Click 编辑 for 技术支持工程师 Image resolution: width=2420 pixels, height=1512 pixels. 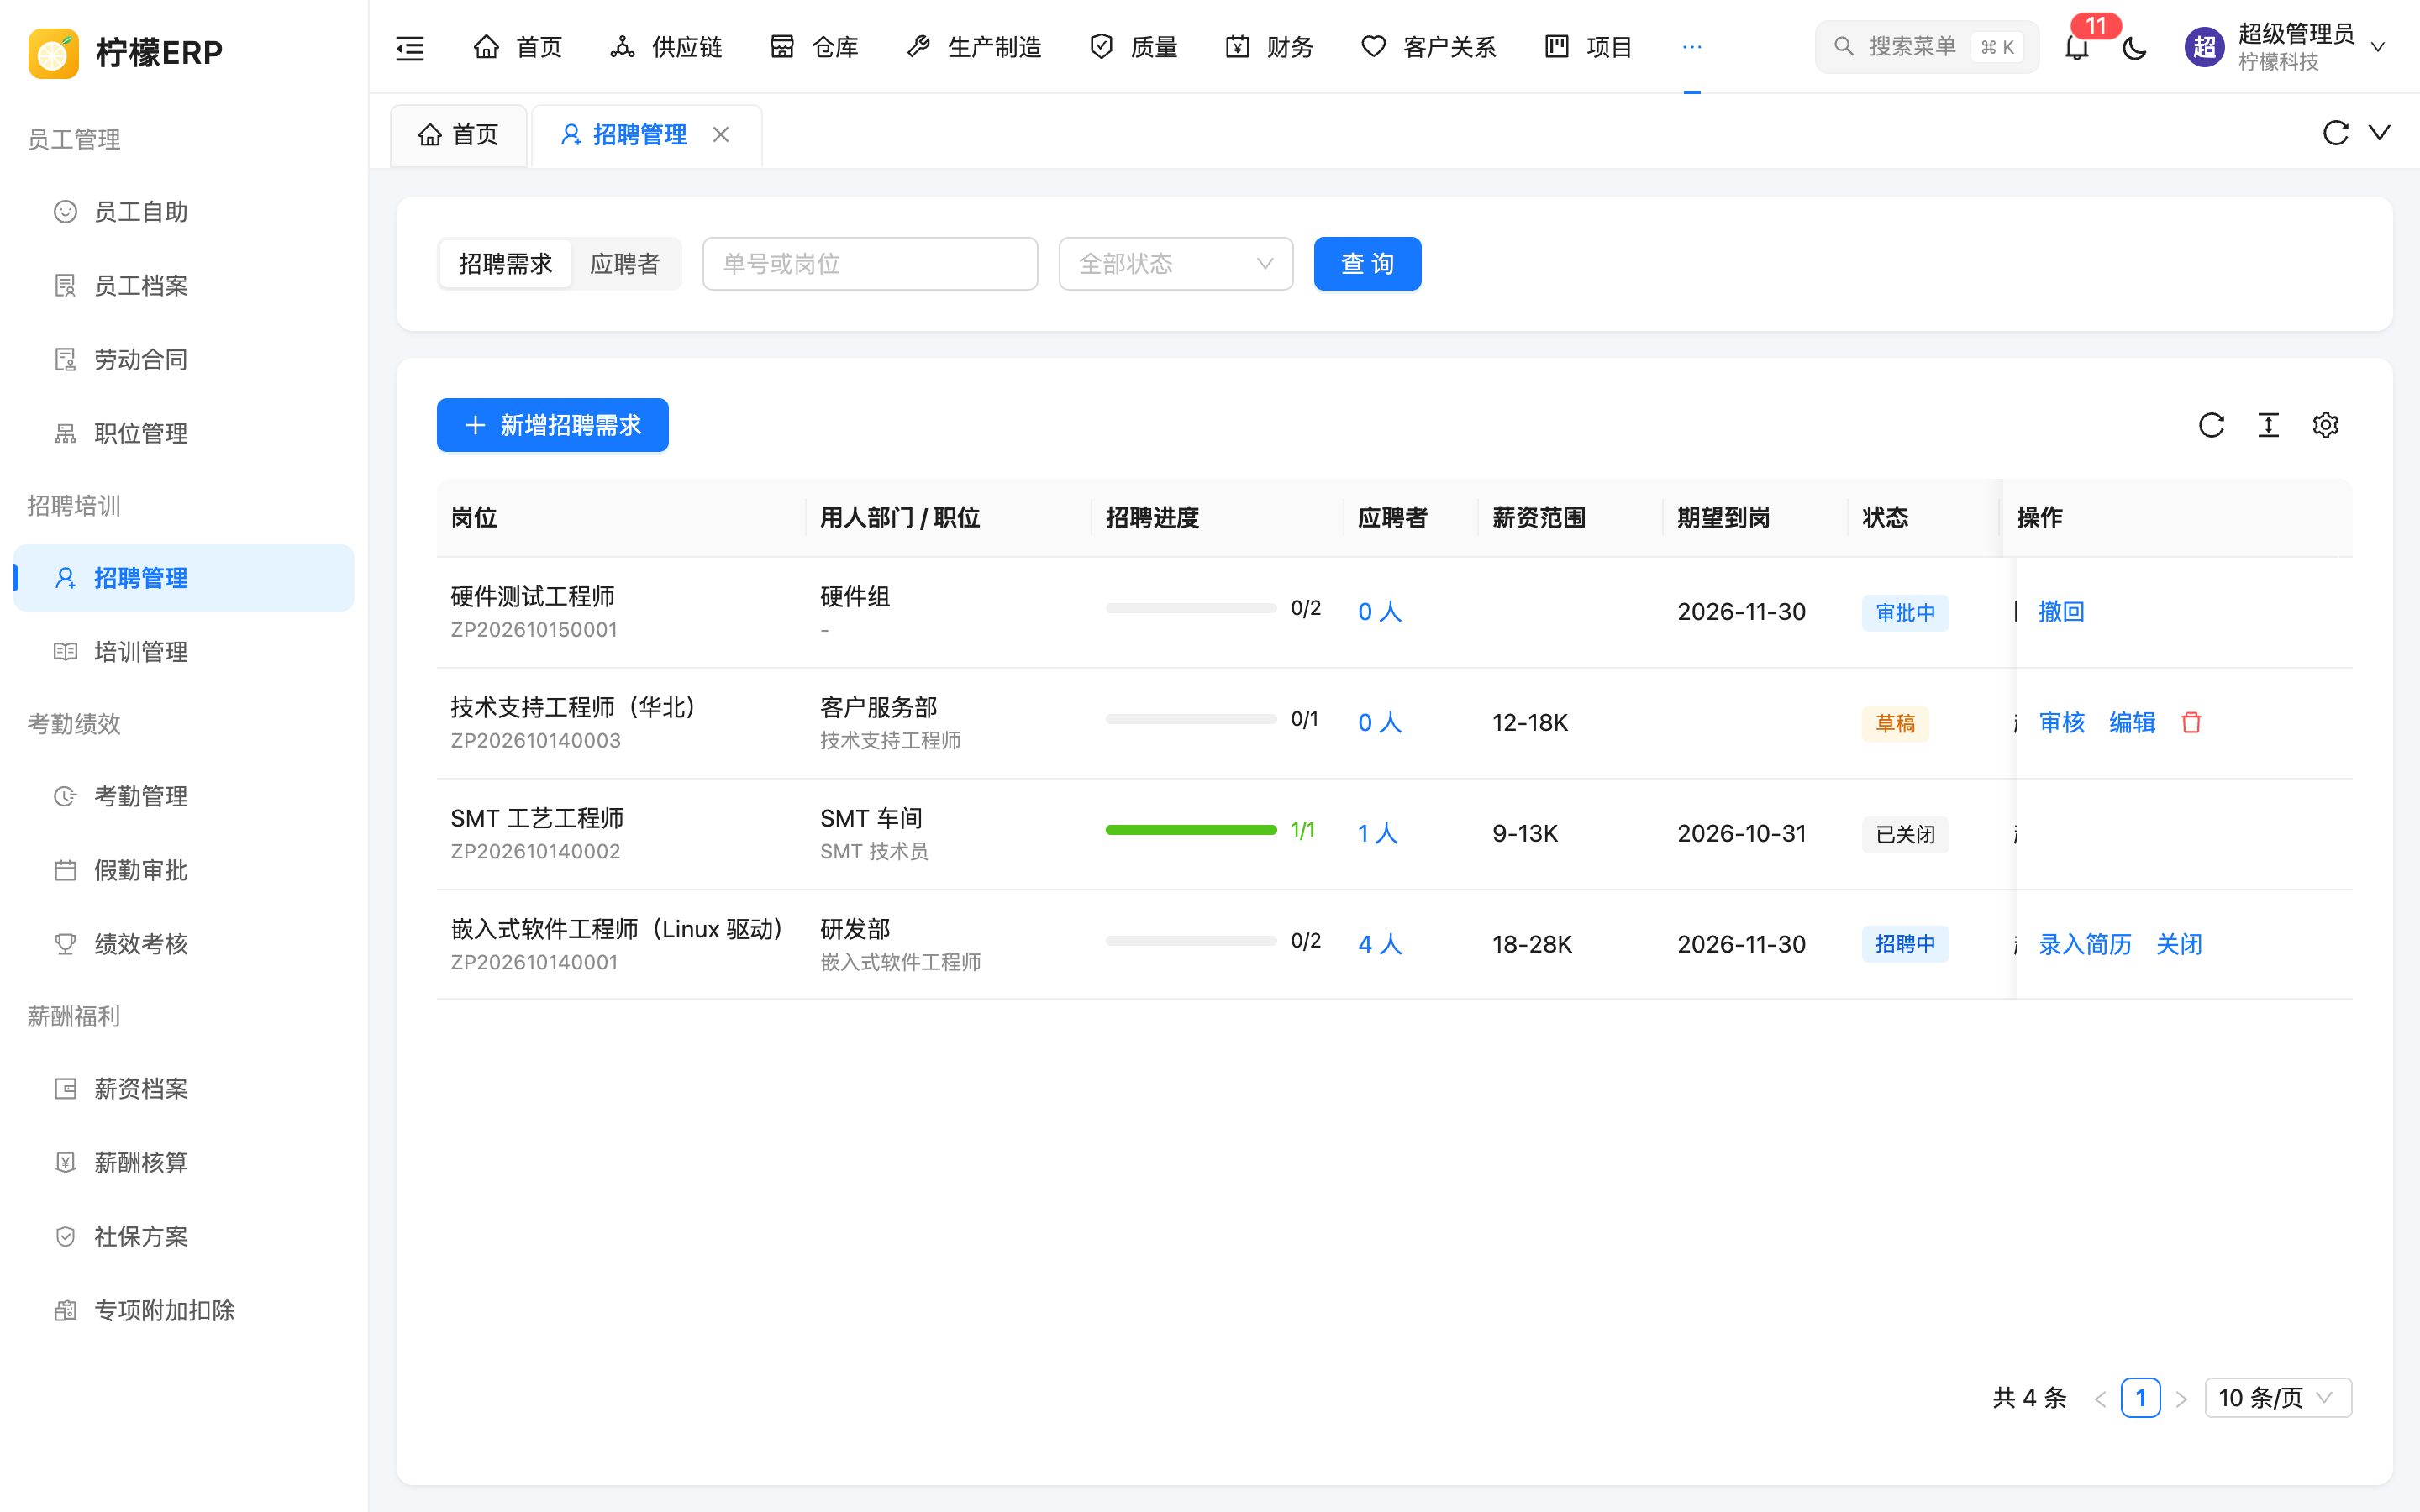point(2132,723)
